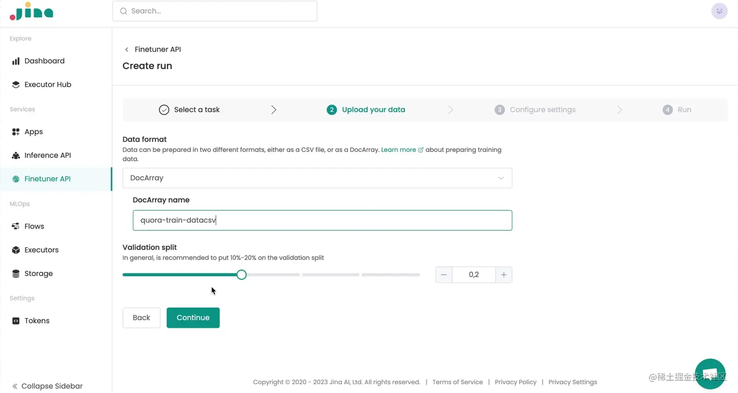
Task: Click the step 2 number badge
Action: click(332, 110)
